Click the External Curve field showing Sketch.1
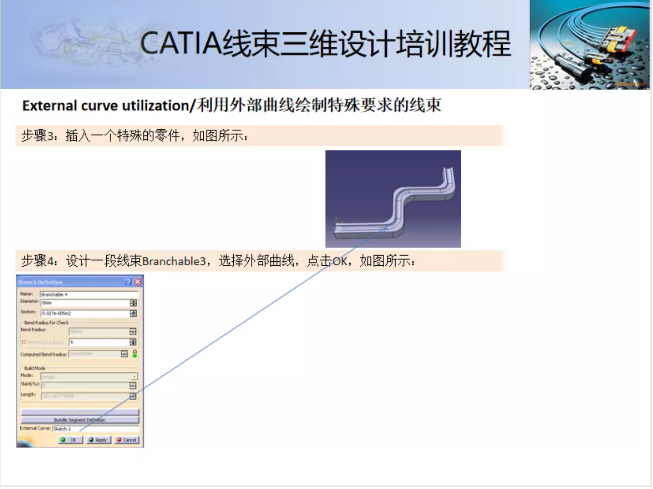653x489 pixels. pos(95,429)
